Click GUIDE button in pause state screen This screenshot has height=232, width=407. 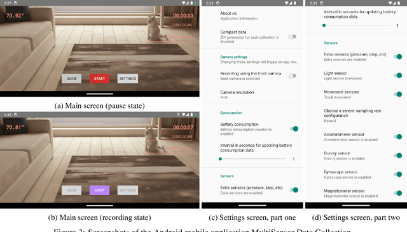(71, 79)
